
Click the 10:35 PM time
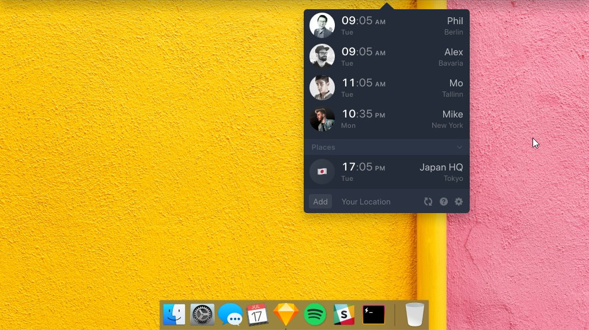[363, 114]
